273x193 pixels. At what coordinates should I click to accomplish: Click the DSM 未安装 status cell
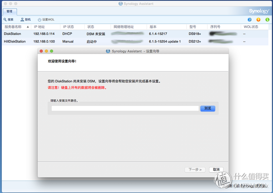pyautogui.click(x=96, y=34)
